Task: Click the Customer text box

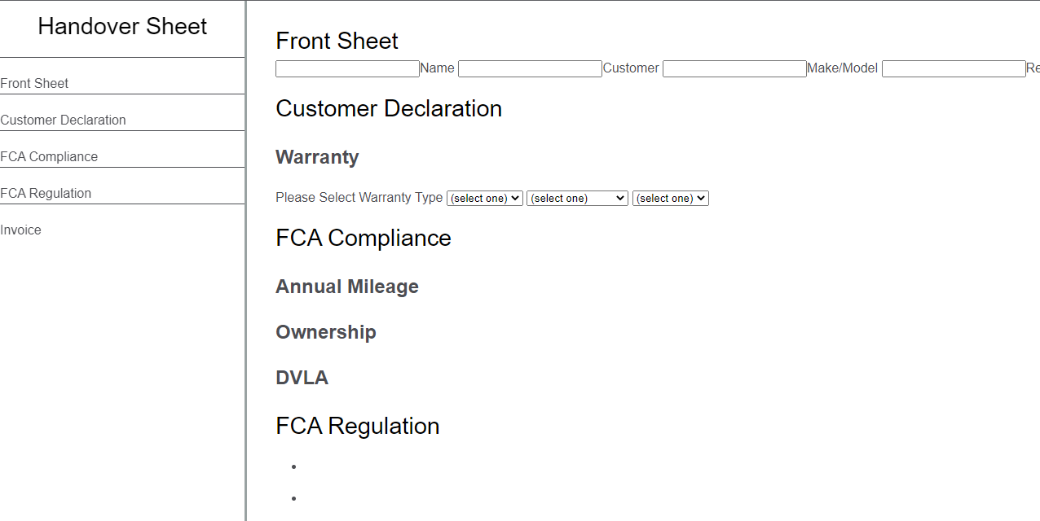Action: 530,68
